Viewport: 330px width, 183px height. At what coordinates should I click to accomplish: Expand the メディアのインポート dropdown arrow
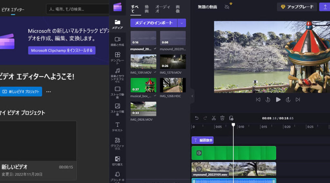click(182, 23)
